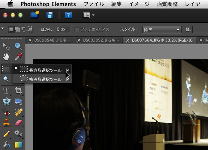208x150 pixels.
Task: Close the DSC07664.JPG tab
Action: coord(127,40)
